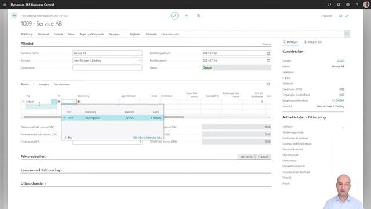Select item 1001 Touringcykel row
The height and width of the screenshot is (209, 371).
(112, 118)
